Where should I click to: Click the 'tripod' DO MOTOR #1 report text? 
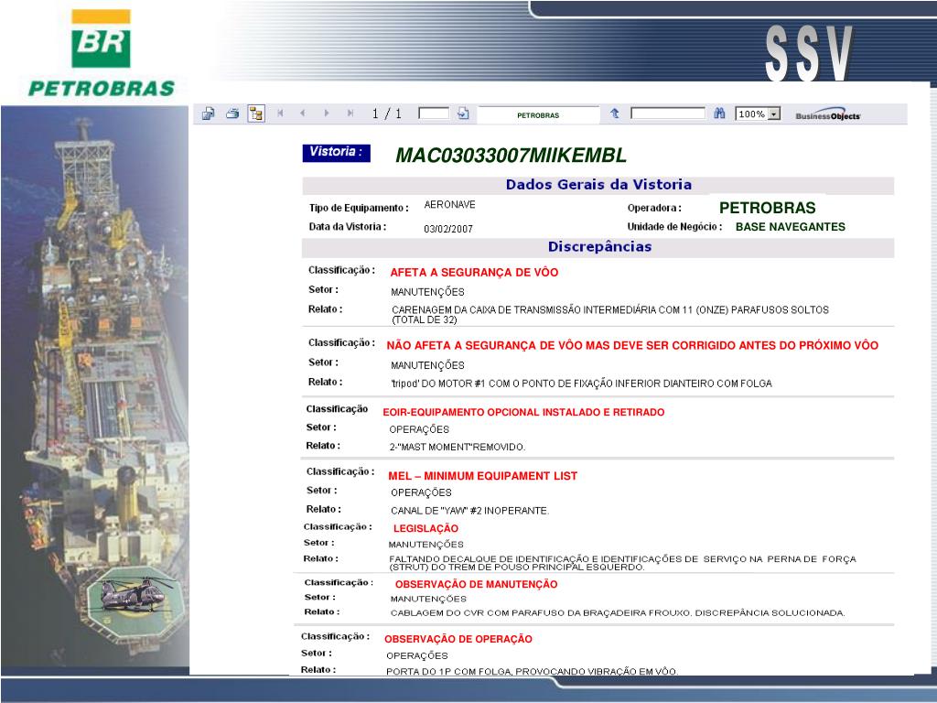pyautogui.click(x=581, y=384)
